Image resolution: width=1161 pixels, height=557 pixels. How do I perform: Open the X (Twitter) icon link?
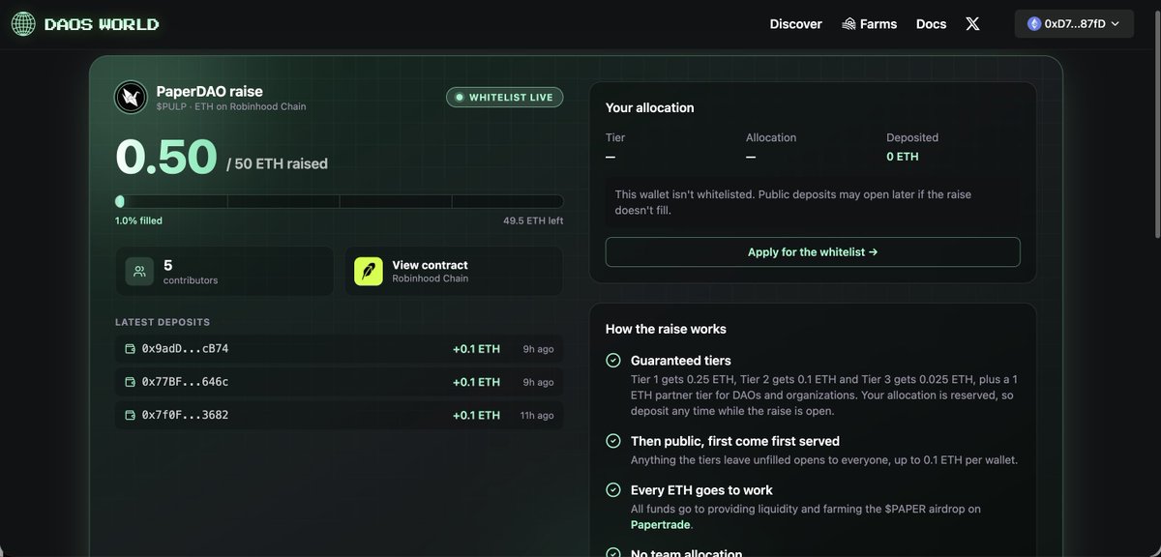pyautogui.click(x=972, y=24)
